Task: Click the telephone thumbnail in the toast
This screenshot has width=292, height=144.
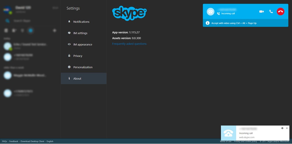Action: (229, 133)
